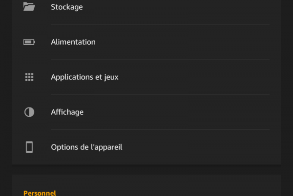Tap blank row area right of Options de l'appareil
293x196 pixels.
coord(196,147)
